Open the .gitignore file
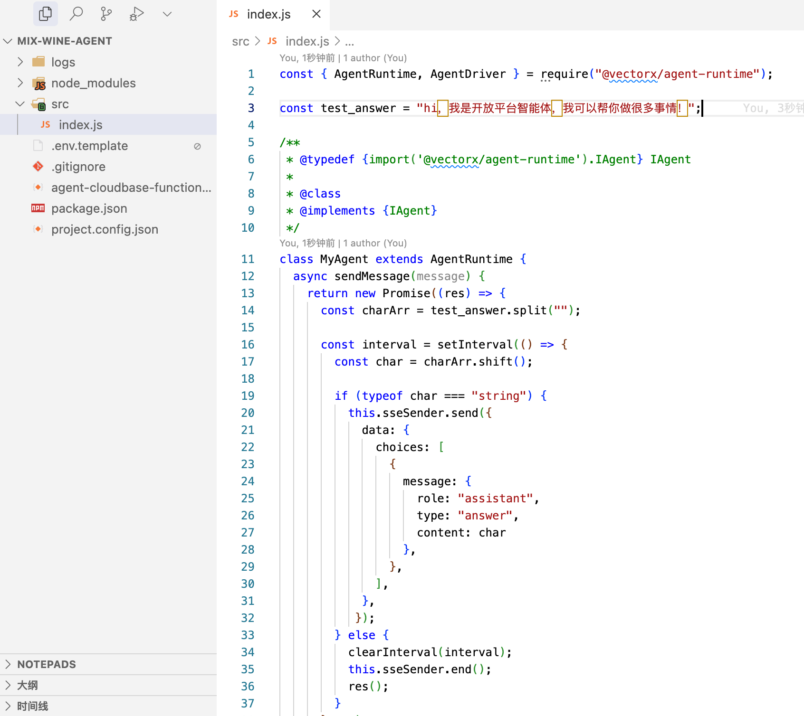 (x=108, y=166)
